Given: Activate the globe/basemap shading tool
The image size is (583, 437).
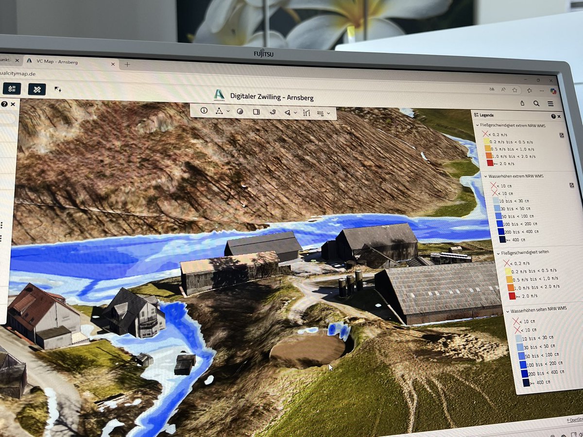Looking at the screenshot, I should (x=240, y=111).
